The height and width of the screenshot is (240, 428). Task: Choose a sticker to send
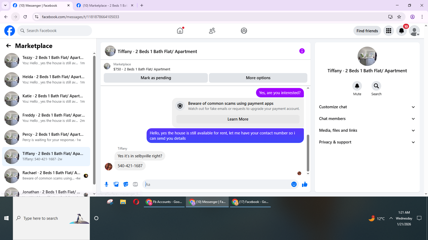126,184
